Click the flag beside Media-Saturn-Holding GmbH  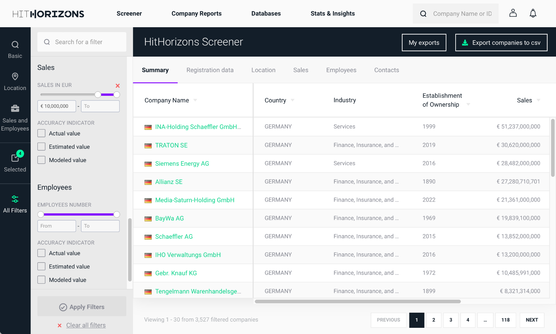(x=148, y=200)
